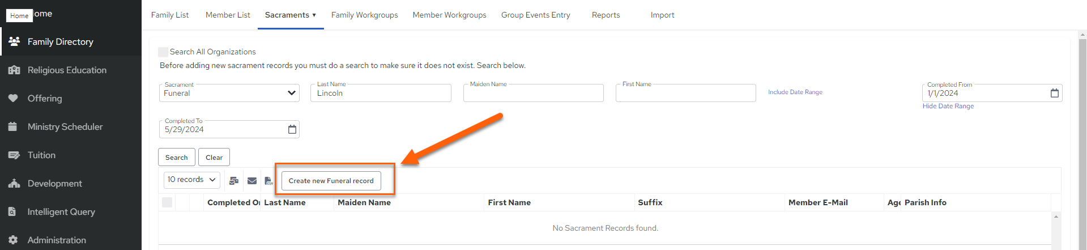Open the 10 records page size dropdown
Viewport: 1087px width, 250px height.
(x=192, y=180)
